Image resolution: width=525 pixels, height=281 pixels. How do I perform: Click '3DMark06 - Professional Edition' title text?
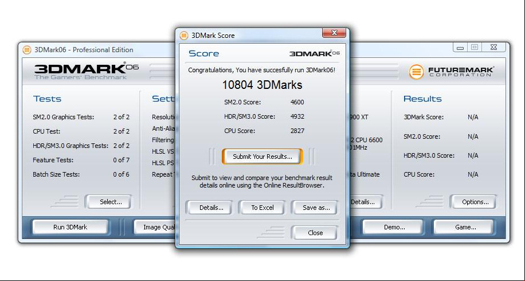[x=84, y=50]
